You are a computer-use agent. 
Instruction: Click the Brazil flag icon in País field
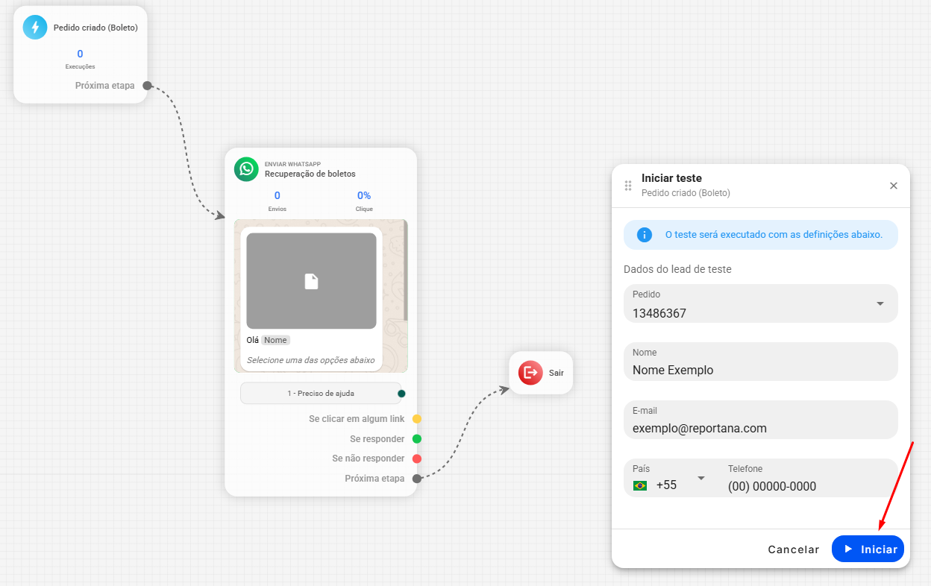point(640,485)
